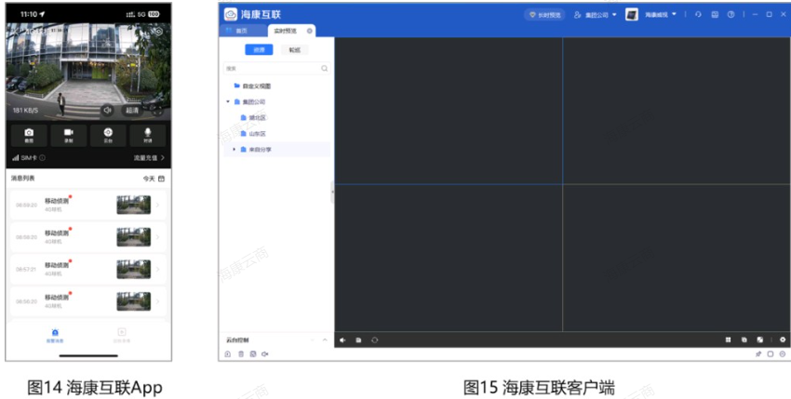Open the 今天 calendar date picker

(x=154, y=179)
